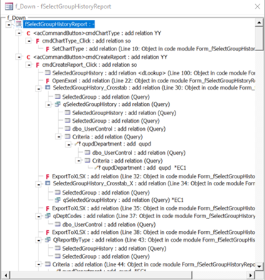265x280 pixels.
Task: Click the table icon for SelectedGroupHistory dLookup
Action: pos(48,72)
